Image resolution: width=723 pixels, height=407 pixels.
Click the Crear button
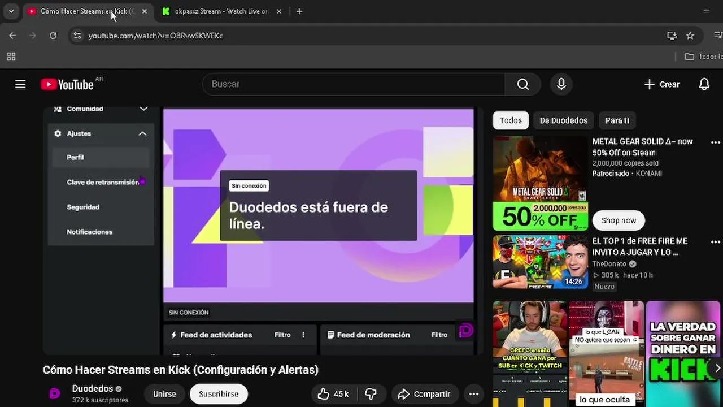(662, 84)
